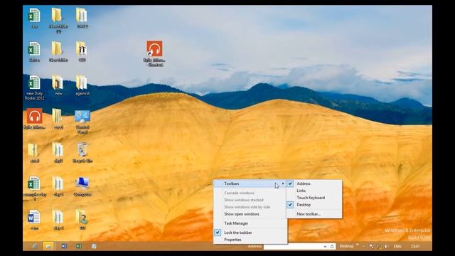The width and height of the screenshot is (455, 256).
Task: Select the user folder icon with person picture
Action: coord(82,217)
